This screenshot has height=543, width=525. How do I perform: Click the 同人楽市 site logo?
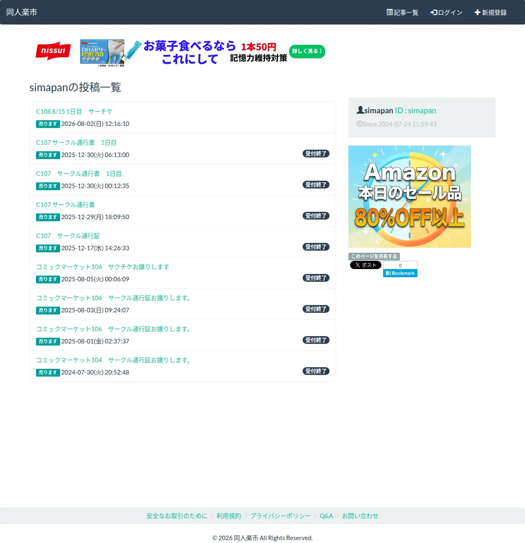(22, 12)
